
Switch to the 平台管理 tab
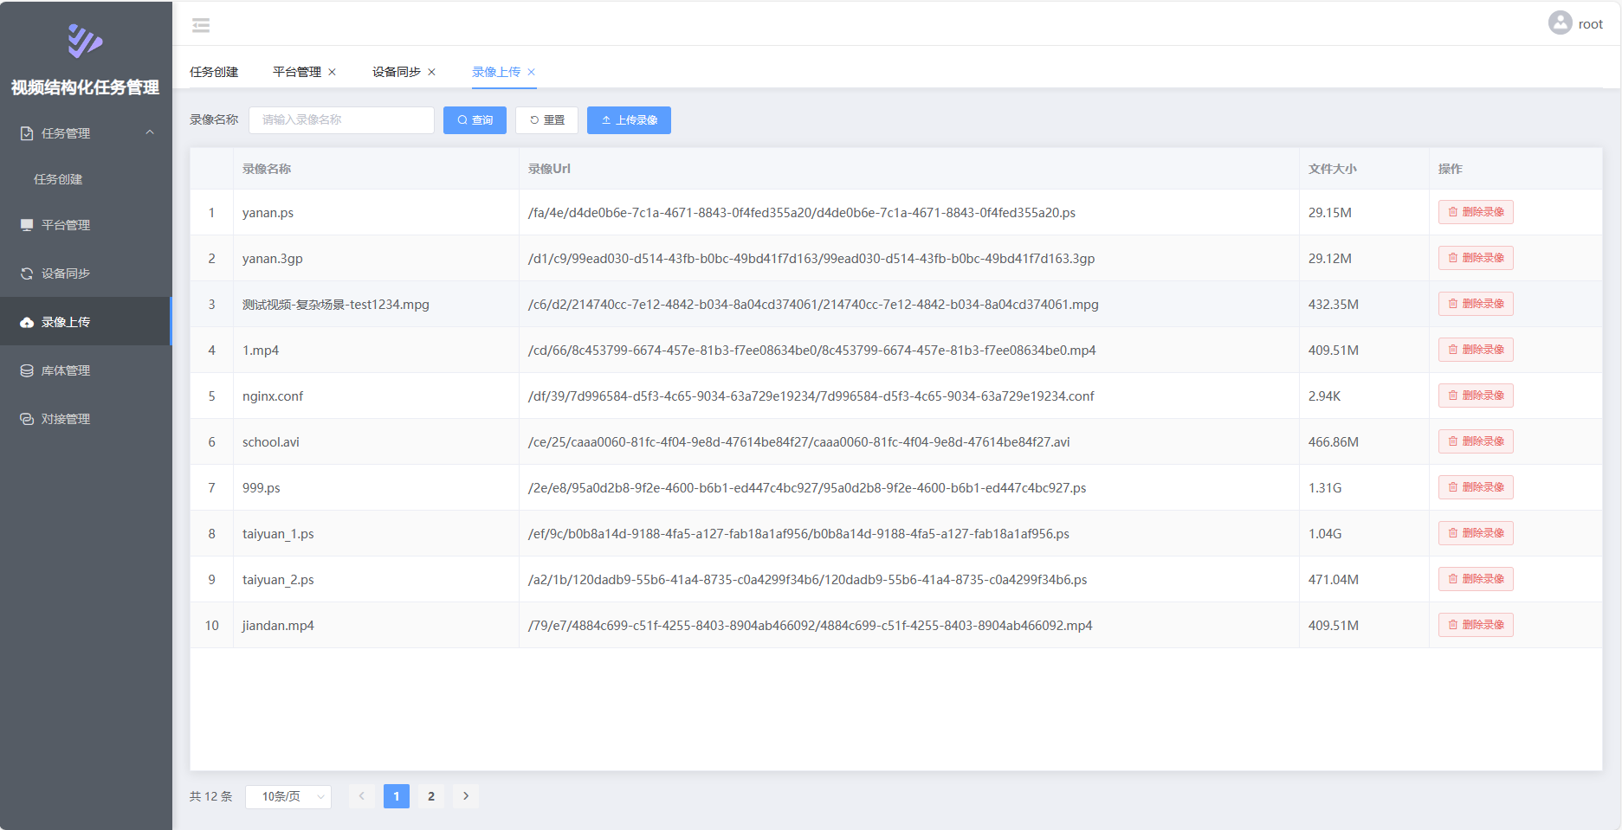pos(297,72)
